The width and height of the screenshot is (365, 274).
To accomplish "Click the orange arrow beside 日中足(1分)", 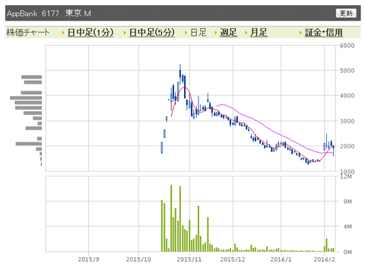I will point(63,33).
